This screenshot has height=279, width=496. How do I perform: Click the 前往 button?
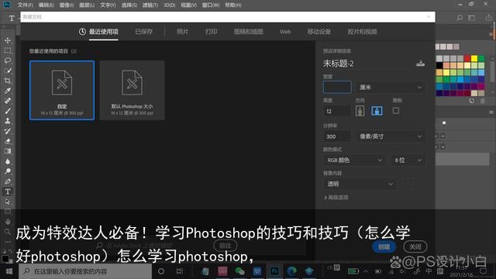[226, 246]
